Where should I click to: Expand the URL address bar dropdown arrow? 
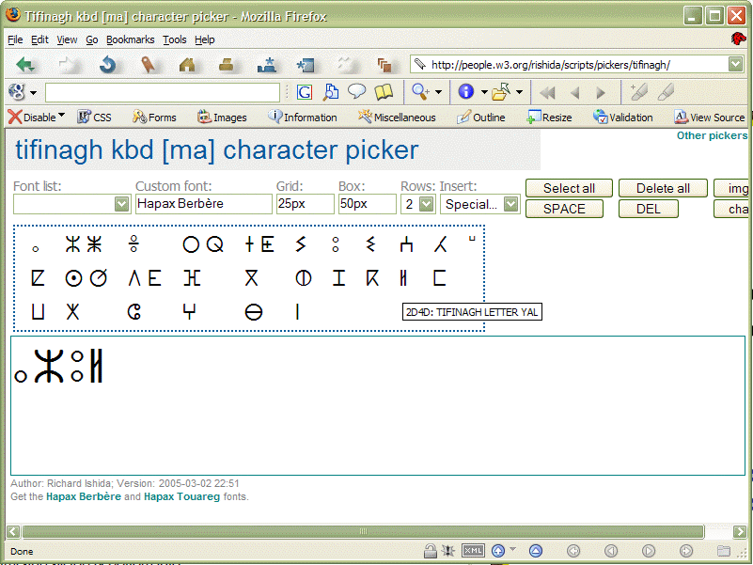coord(735,65)
